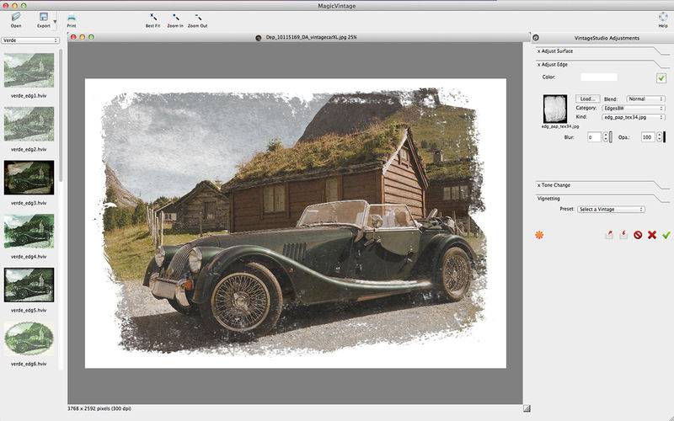Screen dimensions: 674x421
Task: Expand the Tone Change section
Action: 554,185
